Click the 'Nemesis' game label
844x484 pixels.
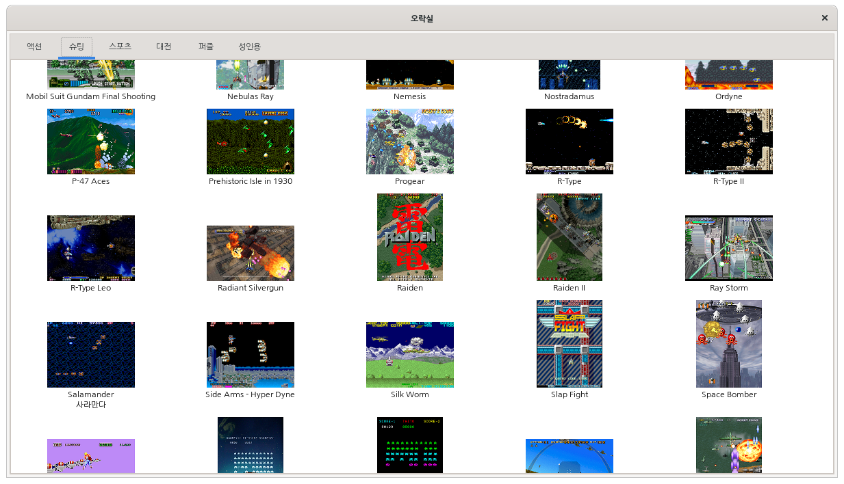coord(410,96)
